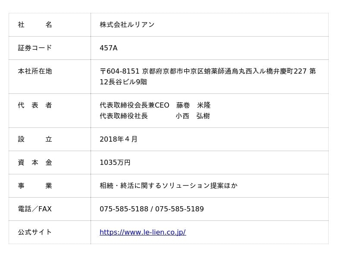Image resolution: width=345 pixels, height=257 pixels.
Task: Click the 本社所在地 label
Action: 35,71
